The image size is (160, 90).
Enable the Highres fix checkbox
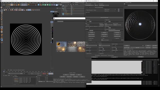[x=115, y=38]
